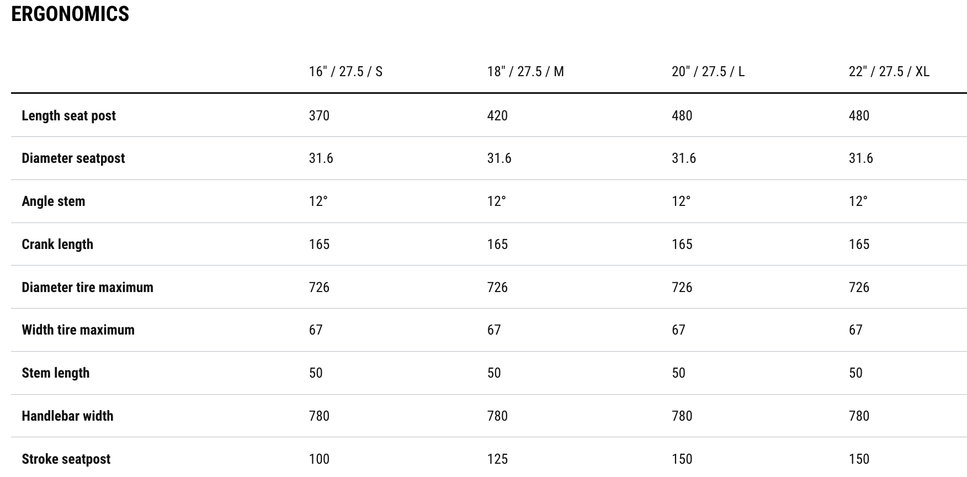Click the Stroke seatpost row label
This screenshot has height=477, width=967.
66,459
